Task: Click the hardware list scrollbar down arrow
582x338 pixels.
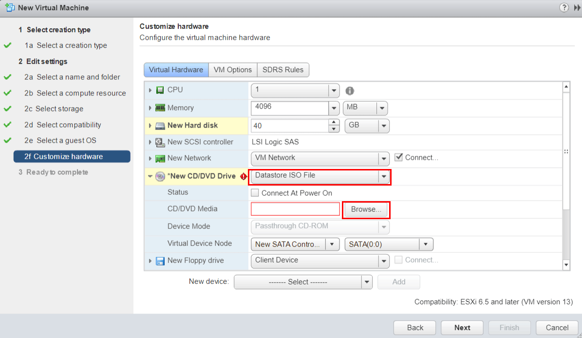Action: coord(566,264)
